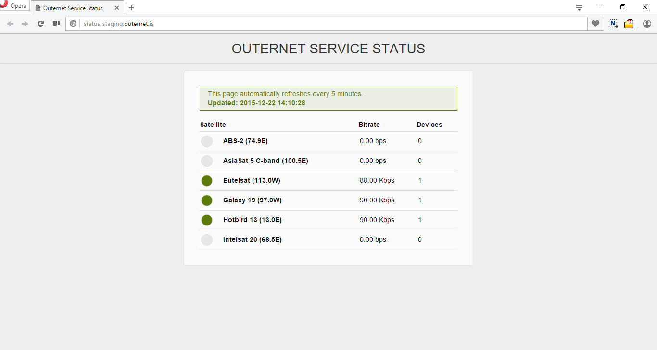
Task: Click the AsiaSat 5 grey status indicator
Action: click(x=207, y=161)
